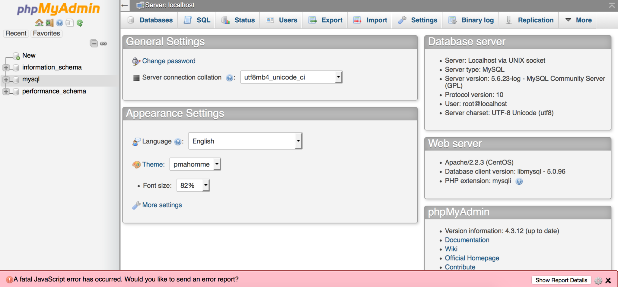The width and height of the screenshot is (618, 287).
Task: Click the red error icon in the alert bar
Action: pyautogui.click(x=9, y=280)
